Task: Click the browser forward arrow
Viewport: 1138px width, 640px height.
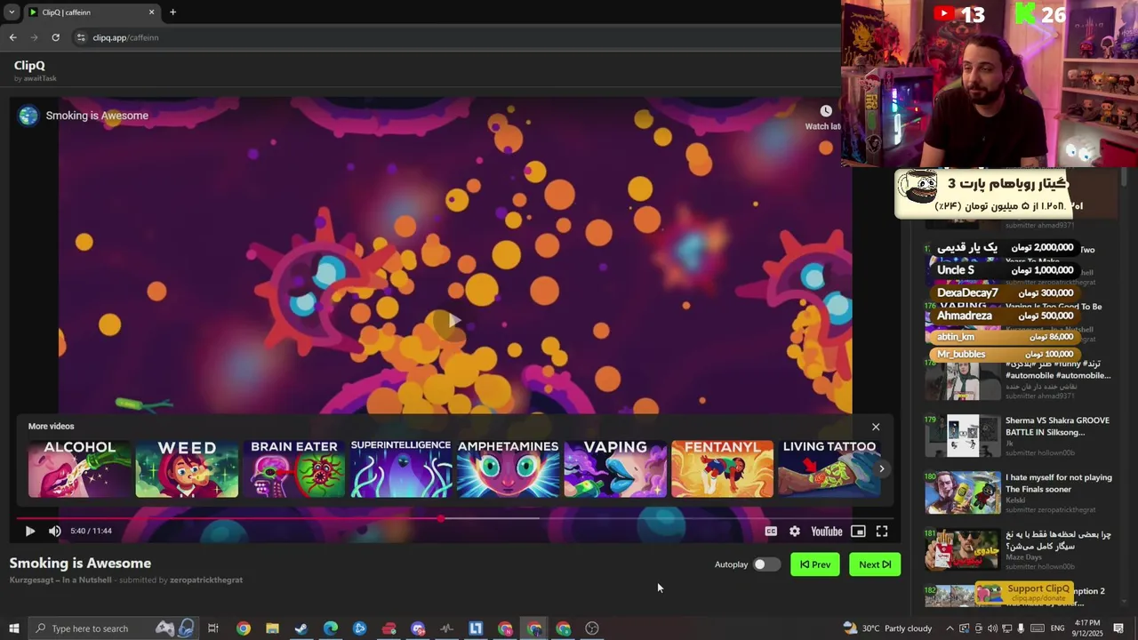Action: (x=34, y=37)
